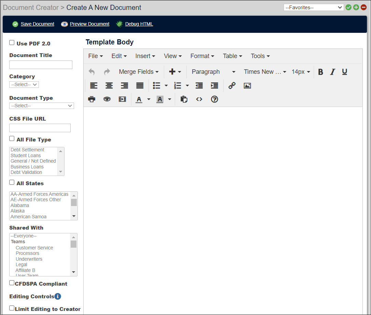Click the Undo arrow icon
The height and width of the screenshot is (315, 371).
click(x=91, y=72)
